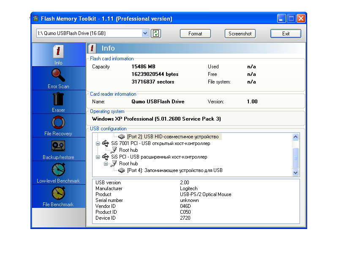This screenshot has width=338, height=253.
Task: Collapse Root hub under SiS PCI controller
Action: (x=106, y=164)
